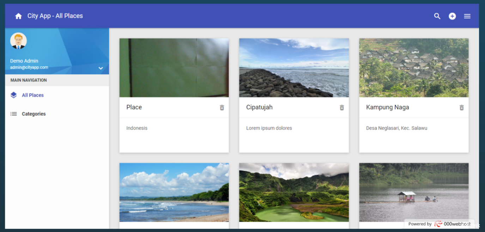Click the green wall Place thumbnail
Image resolution: width=485 pixels, height=232 pixels.
pos(174,68)
